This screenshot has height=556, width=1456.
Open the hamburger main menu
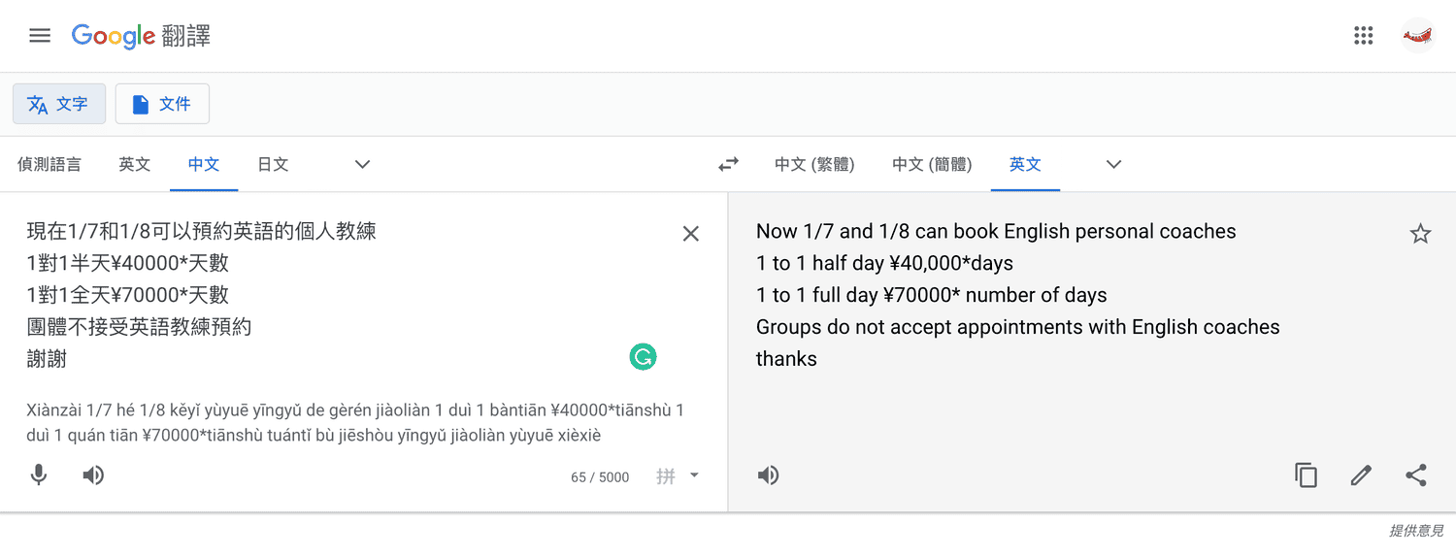pyautogui.click(x=40, y=36)
